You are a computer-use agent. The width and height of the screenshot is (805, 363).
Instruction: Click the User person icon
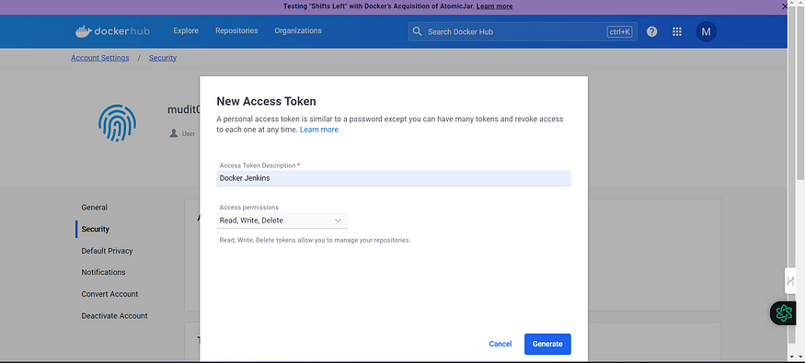click(174, 133)
